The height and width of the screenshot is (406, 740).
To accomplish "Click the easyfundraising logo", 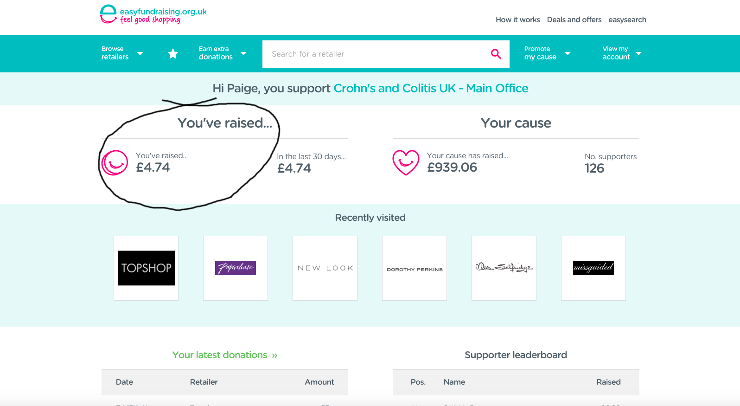I will 153,15.
